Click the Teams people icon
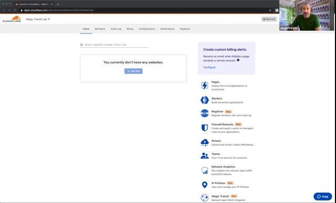Image resolution: width=336 pixels, height=203 pixels. [205, 155]
